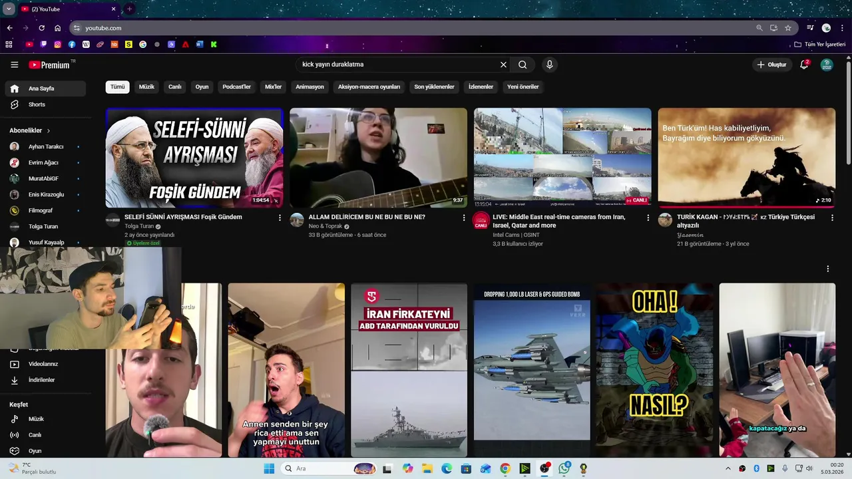852x479 pixels.
Task: Open the Instagram bookmark icon
Action: (x=58, y=45)
